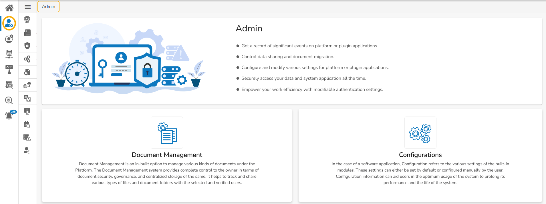
Task: Open the Configurations card
Action: click(420, 155)
